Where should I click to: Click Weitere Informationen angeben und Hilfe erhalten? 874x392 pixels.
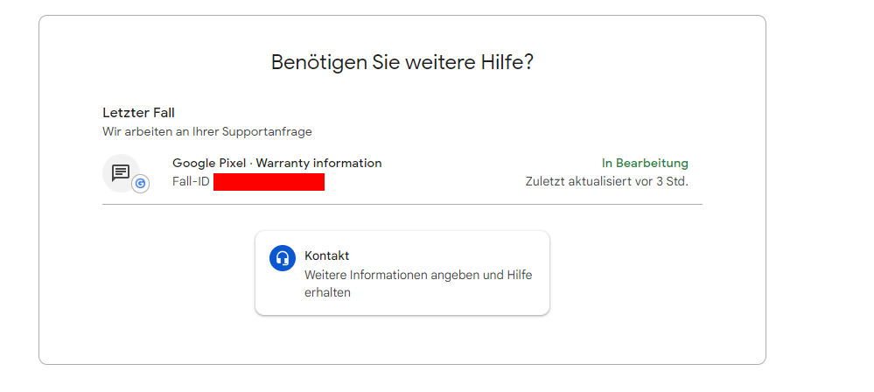(418, 275)
